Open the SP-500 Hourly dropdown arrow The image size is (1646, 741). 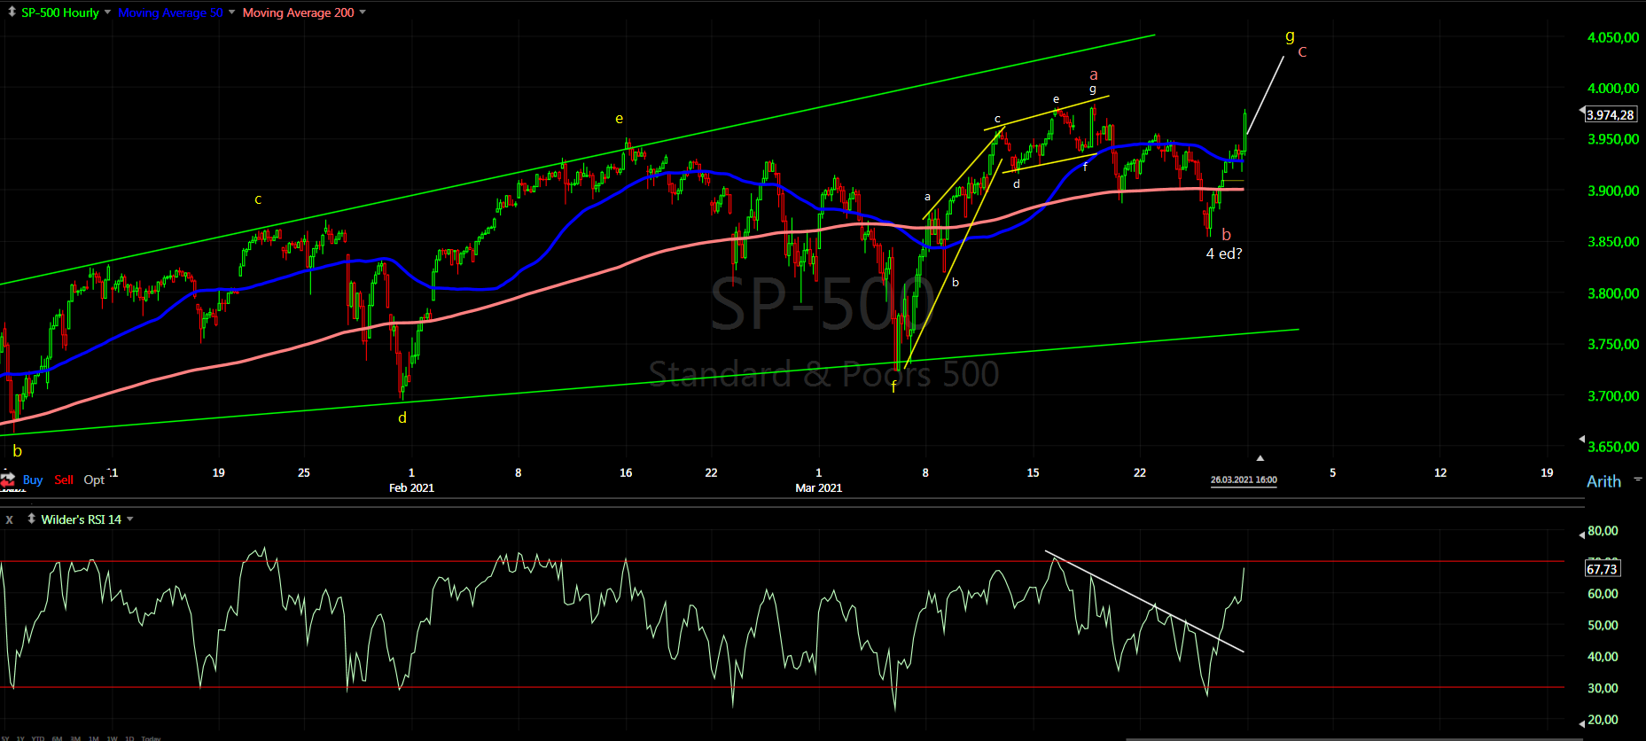point(107,12)
